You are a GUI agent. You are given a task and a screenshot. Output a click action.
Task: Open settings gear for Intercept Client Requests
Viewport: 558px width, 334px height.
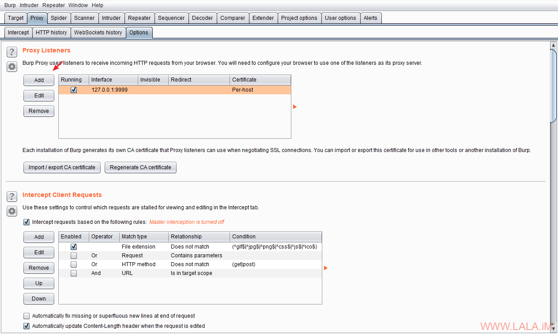(12, 211)
